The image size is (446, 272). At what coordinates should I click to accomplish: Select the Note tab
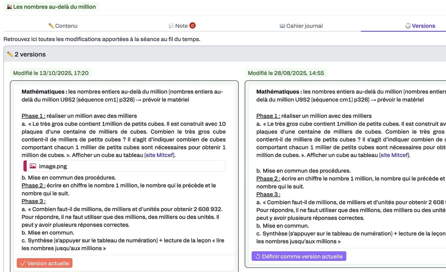(182, 26)
